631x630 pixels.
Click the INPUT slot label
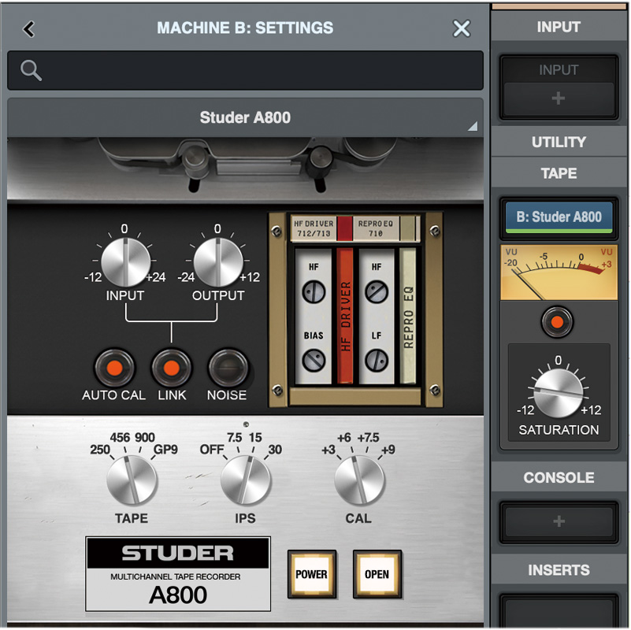pos(559,70)
